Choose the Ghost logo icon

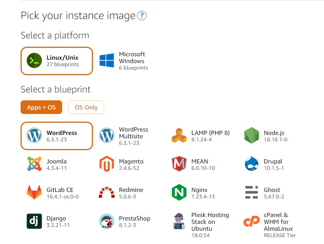[x=252, y=192]
